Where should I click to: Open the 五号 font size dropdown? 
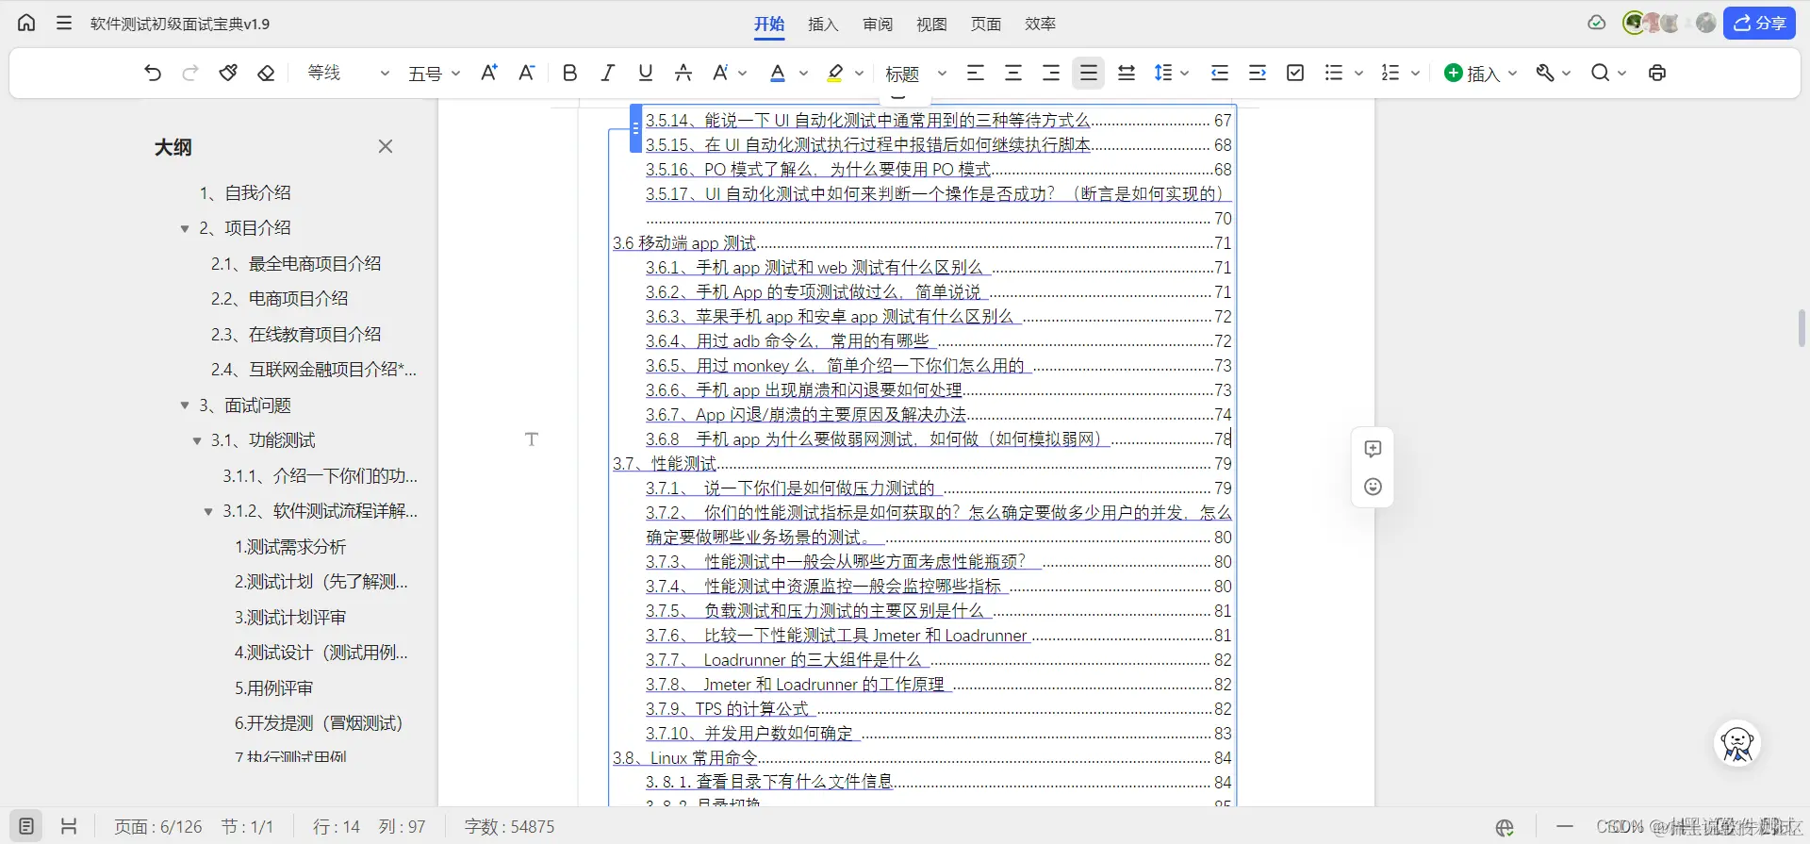pos(434,73)
